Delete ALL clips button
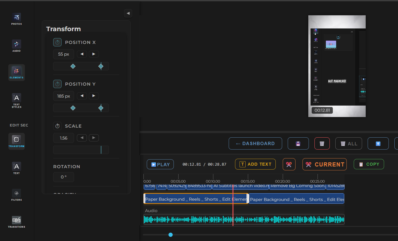This screenshot has height=241, width=398. [349, 143]
